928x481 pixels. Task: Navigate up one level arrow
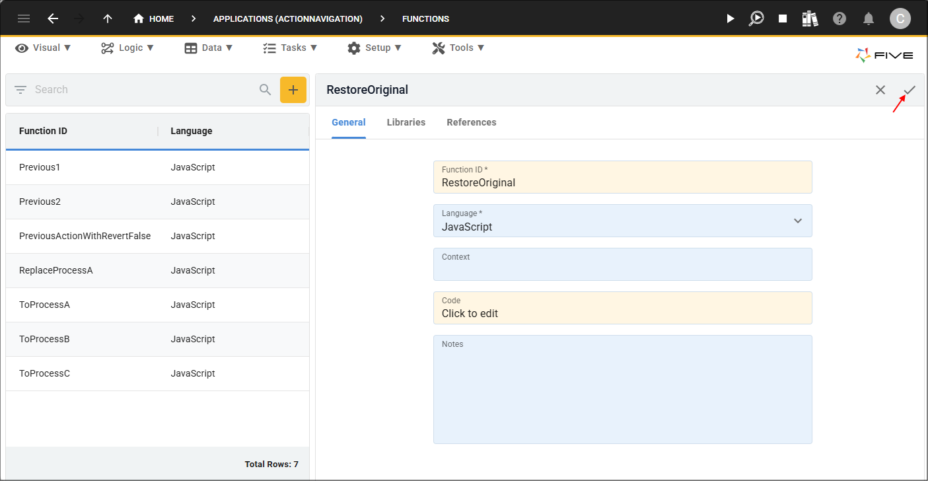click(x=108, y=18)
